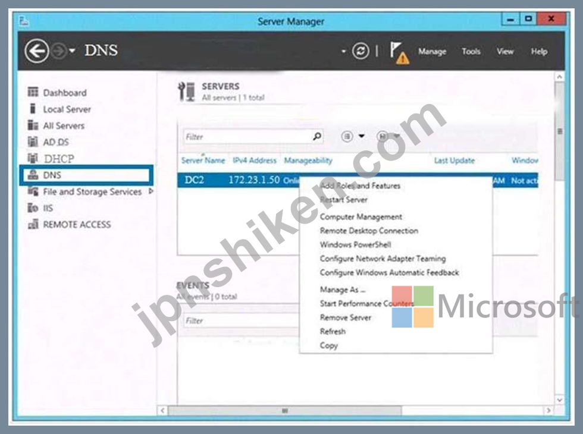Image resolution: width=583 pixels, height=434 pixels.
Task: Click the AD DS icon in sidebar
Action: click(33, 141)
